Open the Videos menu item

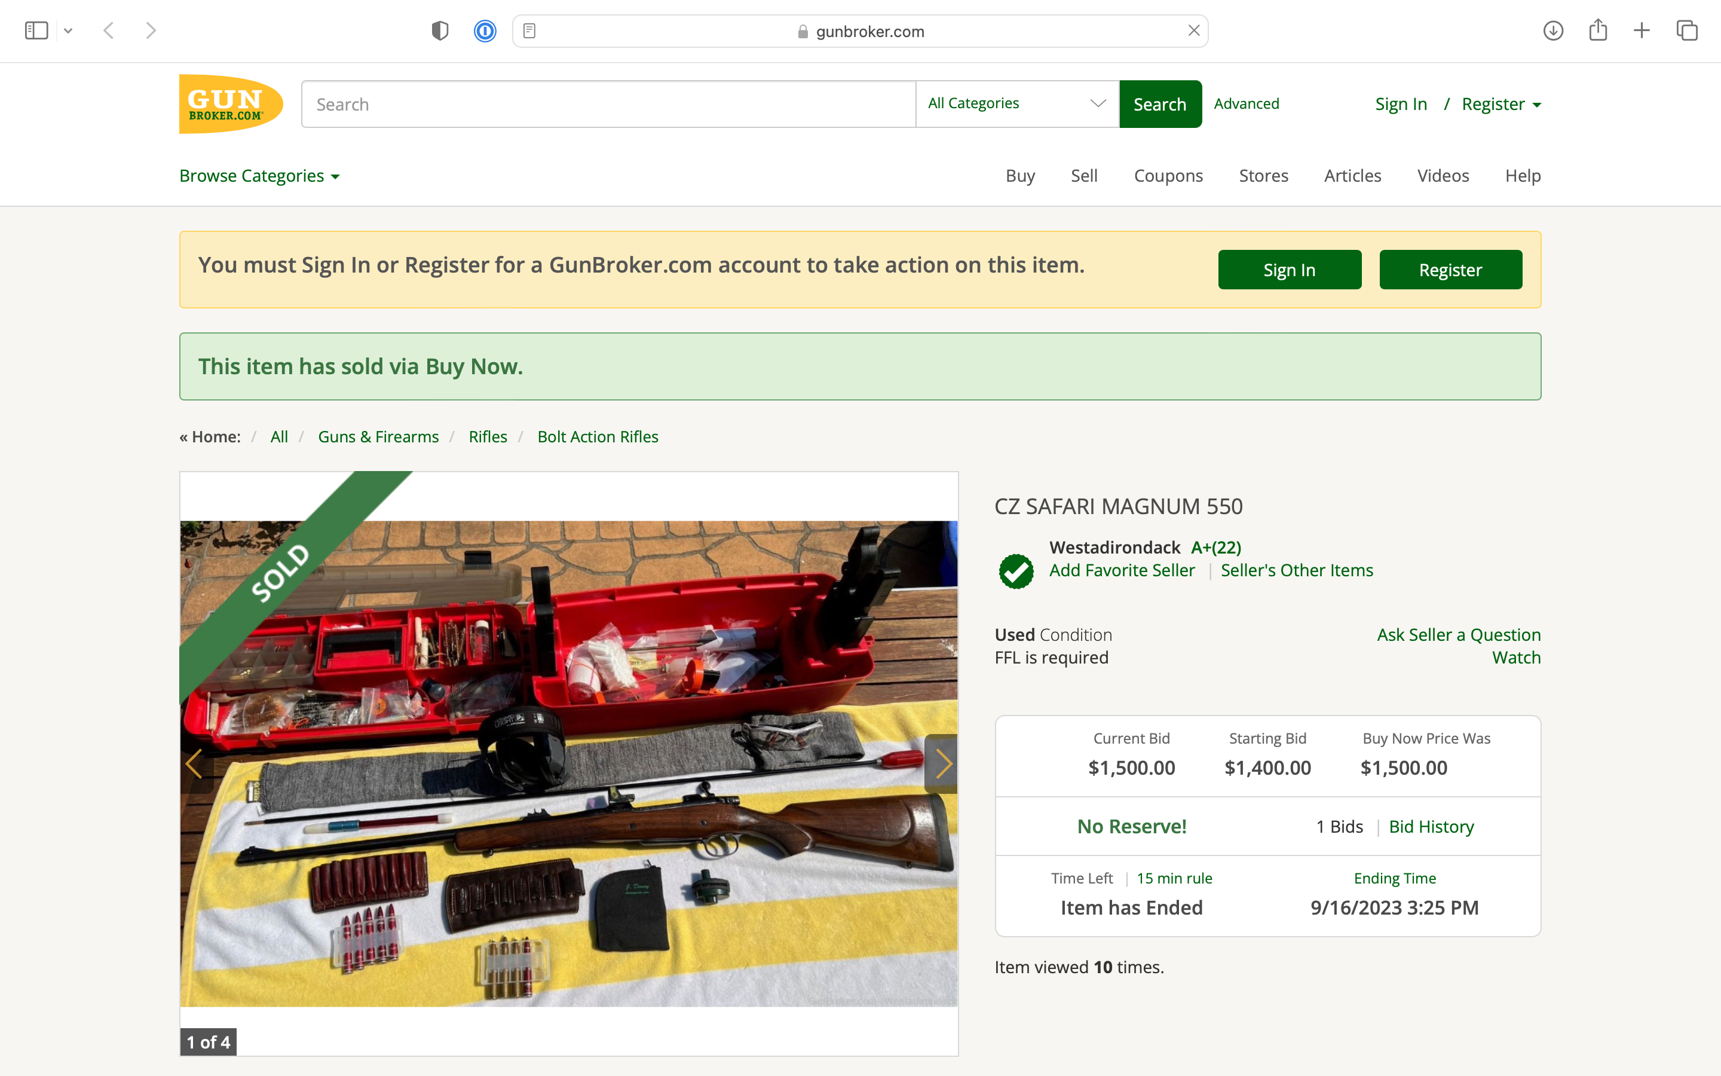(1442, 176)
